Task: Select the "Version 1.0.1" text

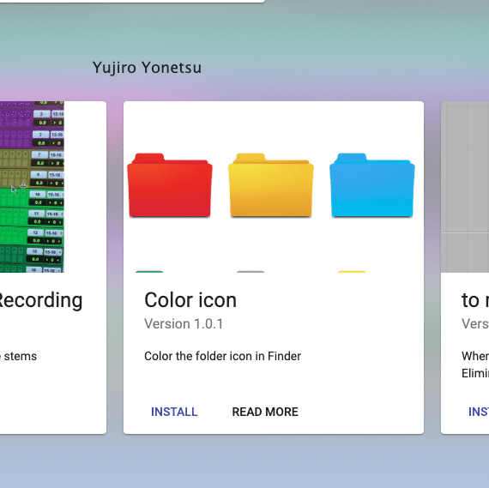Action: (184, 323)
